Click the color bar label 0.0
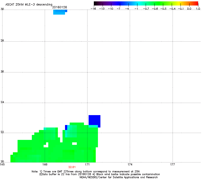 coord(189,9)
